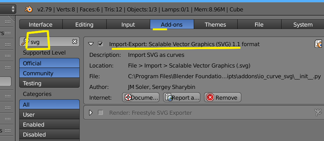Screen dimensions: 324x141
Task: Switch to the Themes tab
Action: pyautogui.click(x=216, y=25)
